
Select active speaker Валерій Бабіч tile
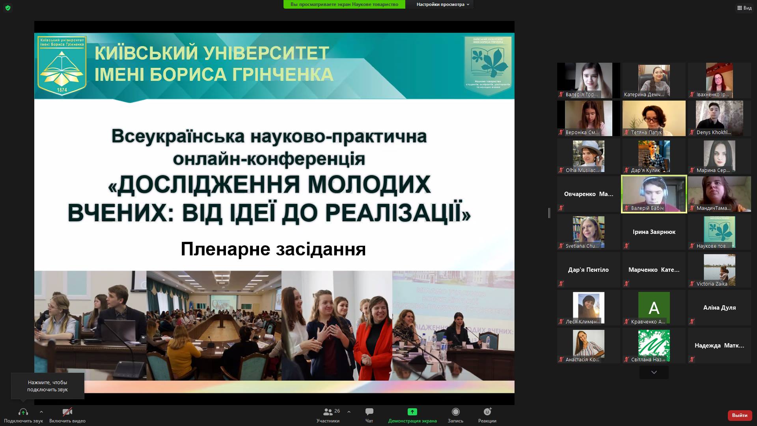tap(654, 194)
